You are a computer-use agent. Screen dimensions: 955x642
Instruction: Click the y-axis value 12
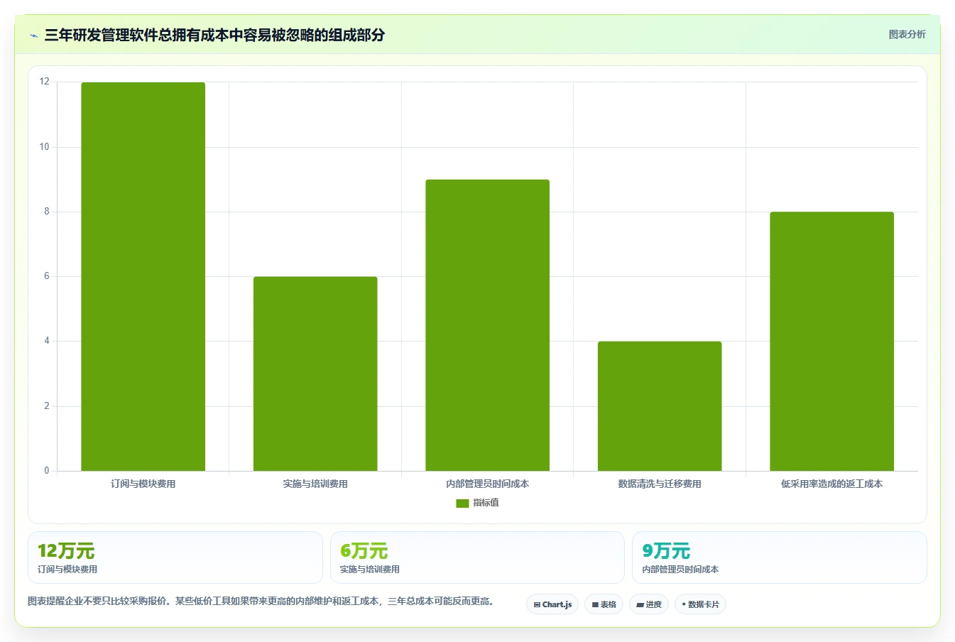click(x=45, y=82)
